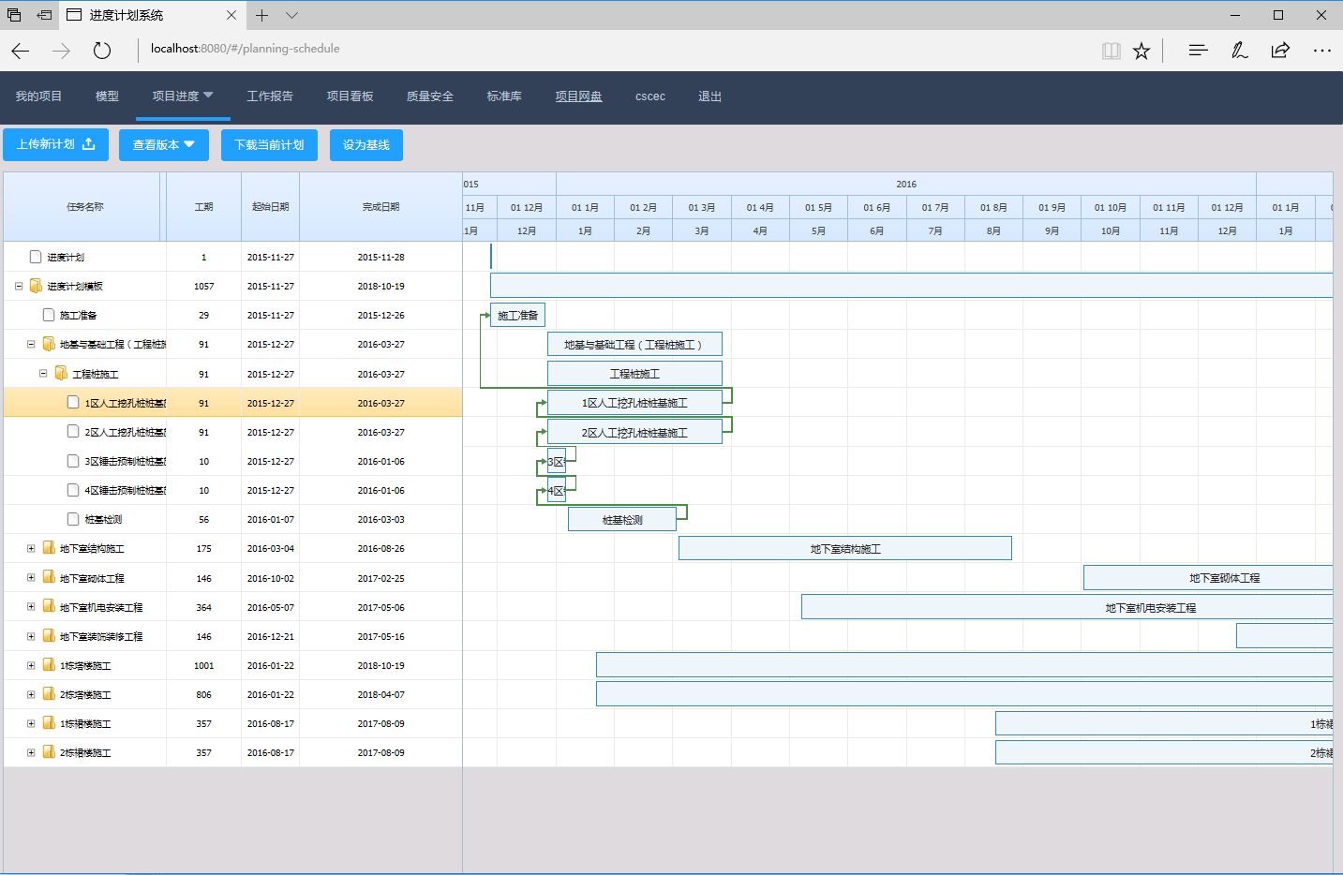
Task: Click the favorites star icon
Action: [x=1142, y=51]
